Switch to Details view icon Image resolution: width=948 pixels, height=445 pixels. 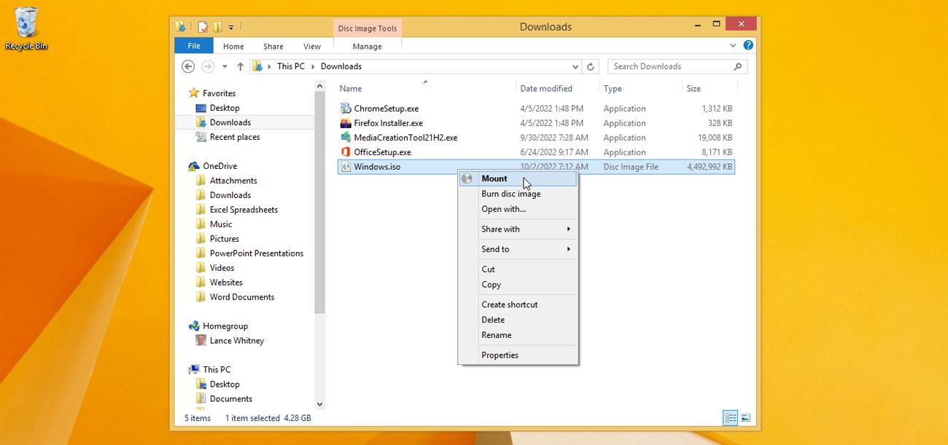[x=730, y=417]
